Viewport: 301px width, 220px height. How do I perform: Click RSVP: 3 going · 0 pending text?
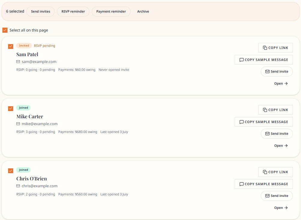pyautogui.click(x=36, y=132)
